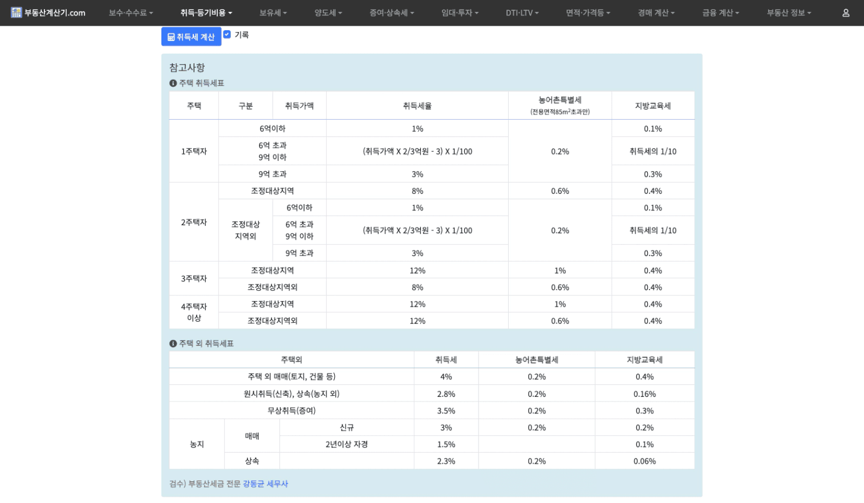Screen dimensions: 864x503
Task: Open the 경매 계산 menu
Action: pos(656,13)
